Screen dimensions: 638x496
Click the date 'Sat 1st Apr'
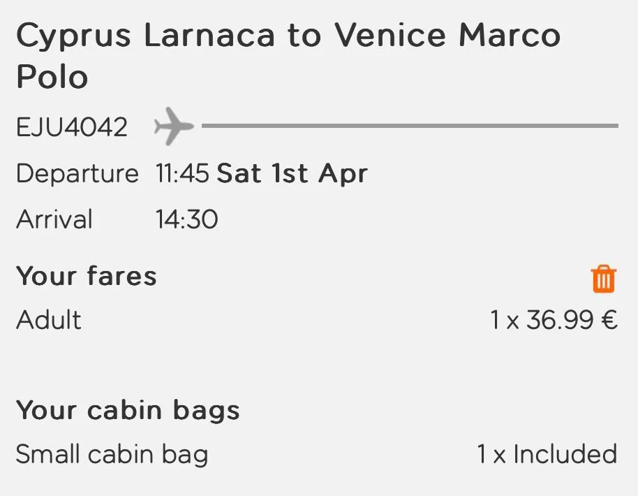pyautogui.click(x=292, y=174)
